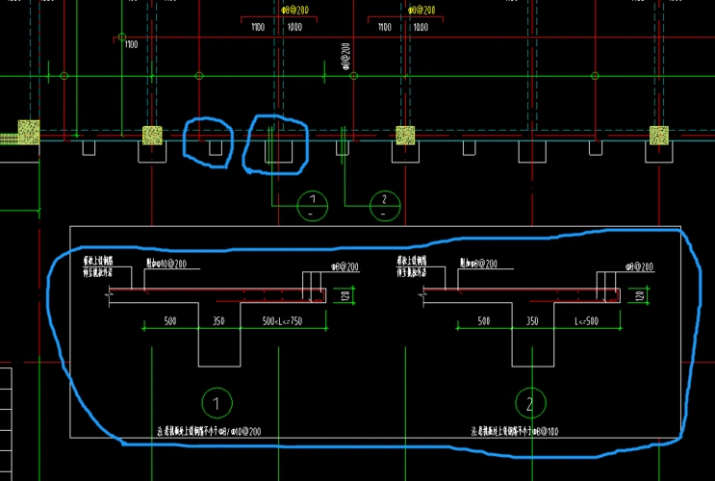Screen dimensions: 715x481
Task: Select the 350 dimension in detail 1
Action: [218, 320]
